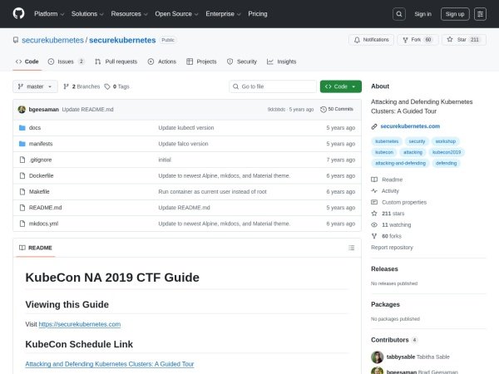Switch to the Code tab

click(x=27, y=62)
